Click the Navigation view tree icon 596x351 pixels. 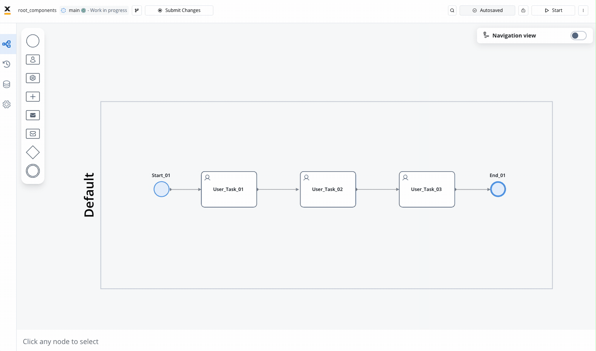[486, 35]
